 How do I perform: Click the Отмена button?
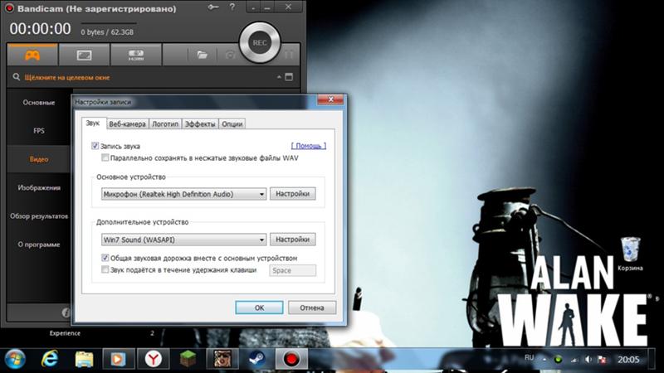pyautogui.click(x=312, y=308)
